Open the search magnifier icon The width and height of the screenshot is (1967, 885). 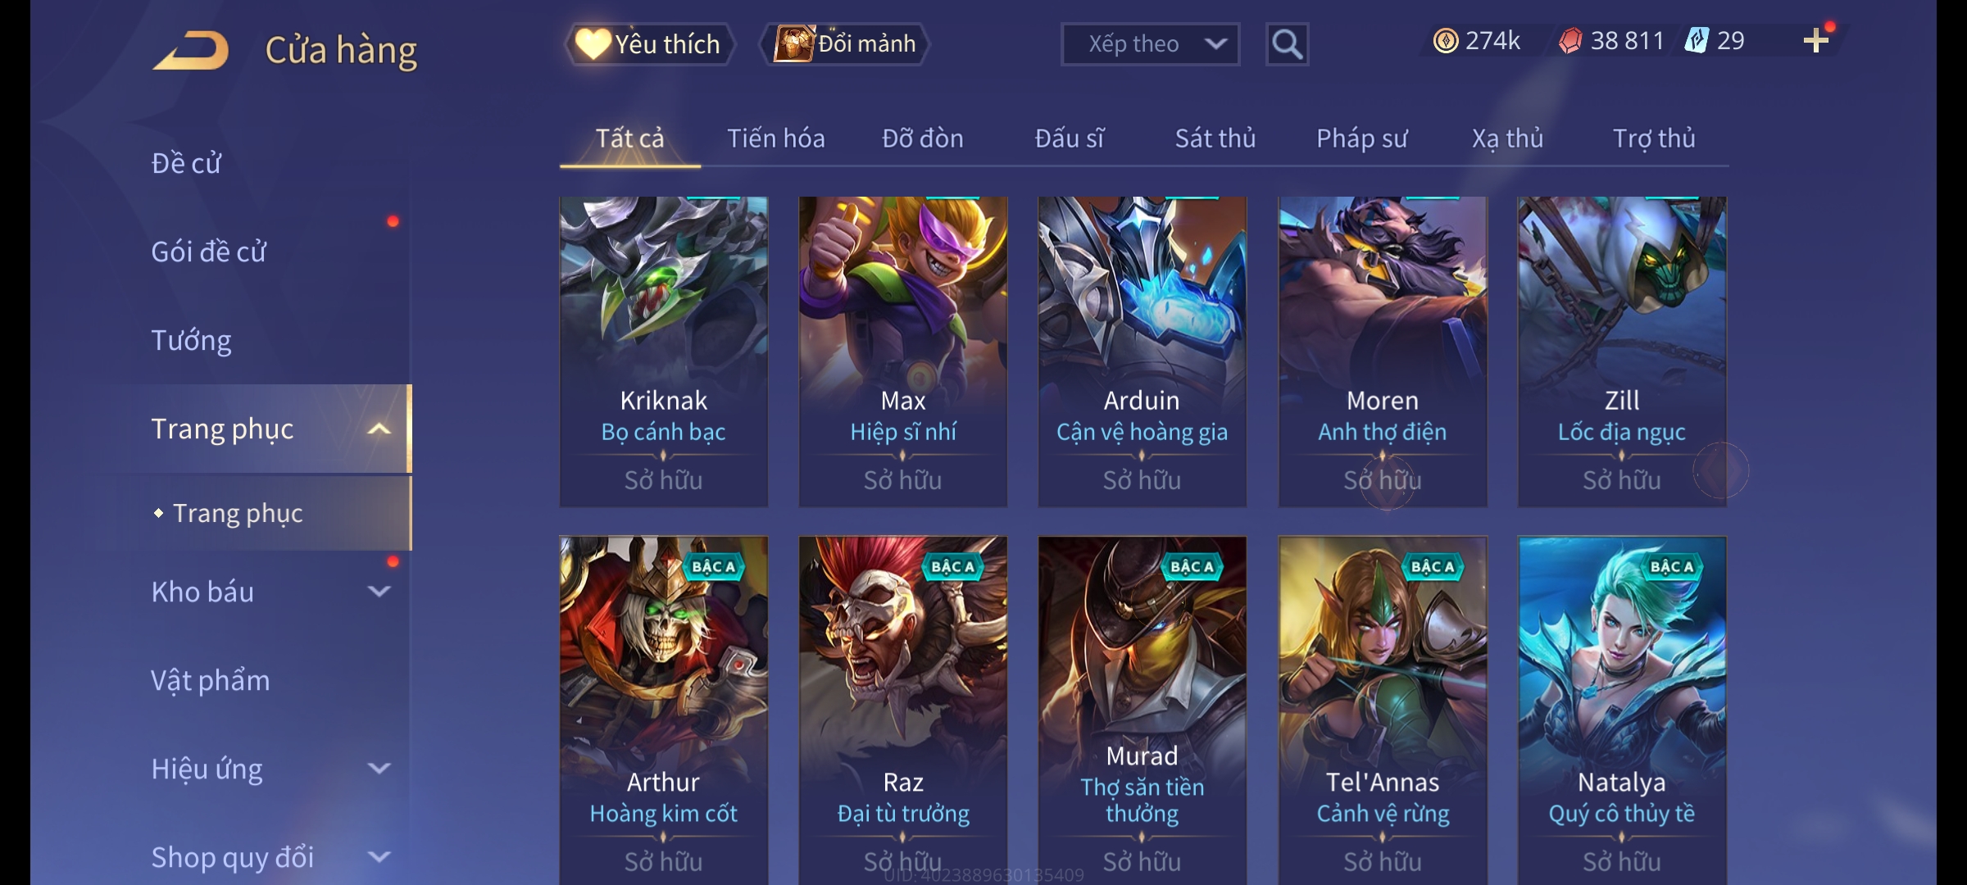pyautogui.click(x=1287, y=44)
